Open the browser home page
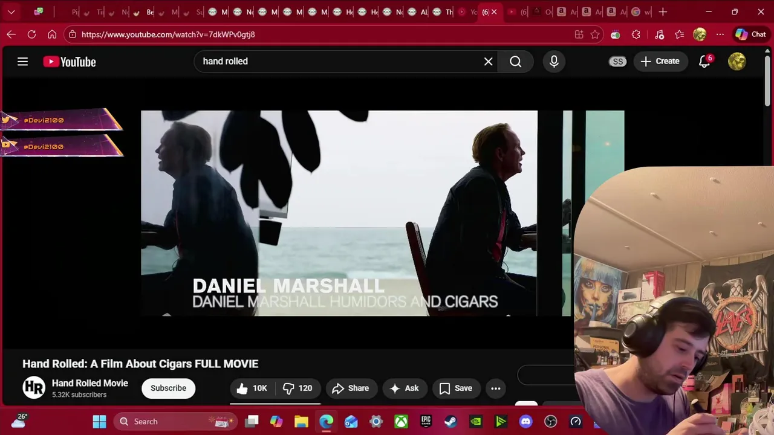Screen dimensions: 774x435 pyautogui.click(x=52, y=34)
